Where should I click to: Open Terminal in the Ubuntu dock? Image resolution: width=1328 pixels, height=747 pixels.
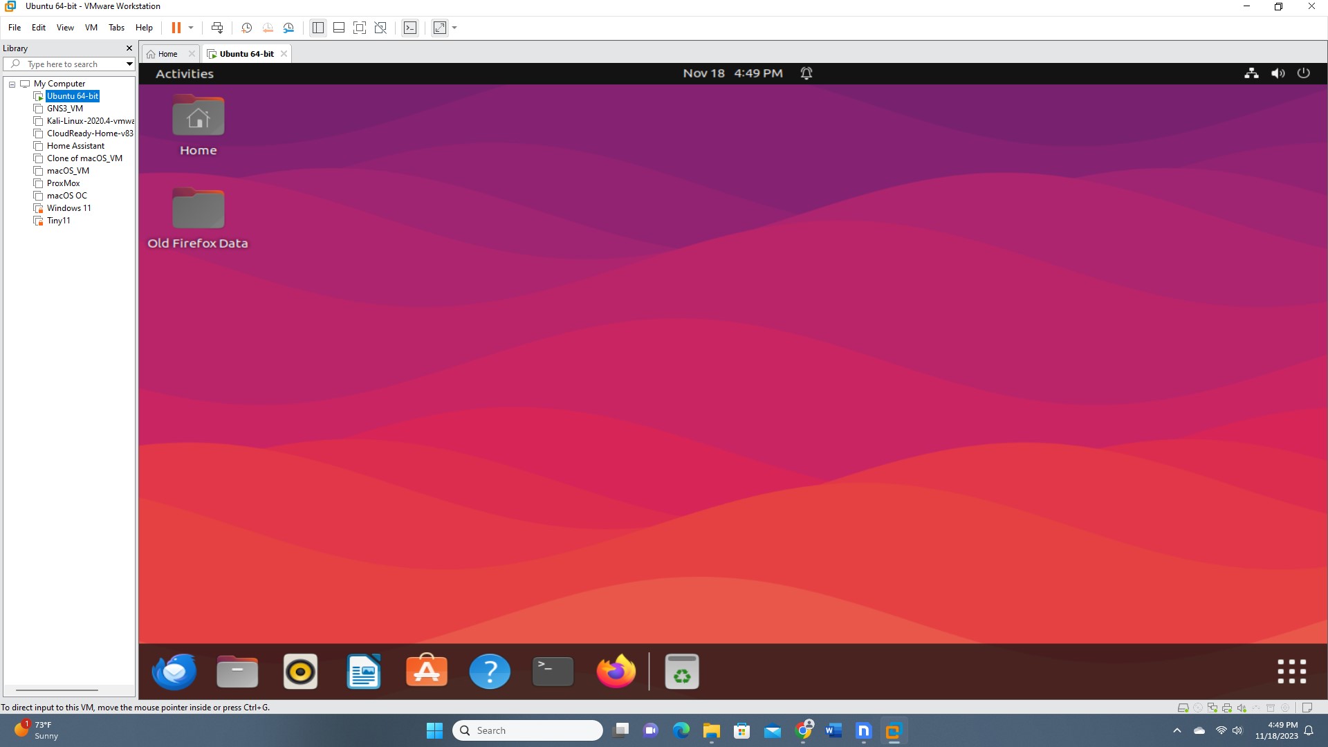pyautogui.click(x=553, y=672)
